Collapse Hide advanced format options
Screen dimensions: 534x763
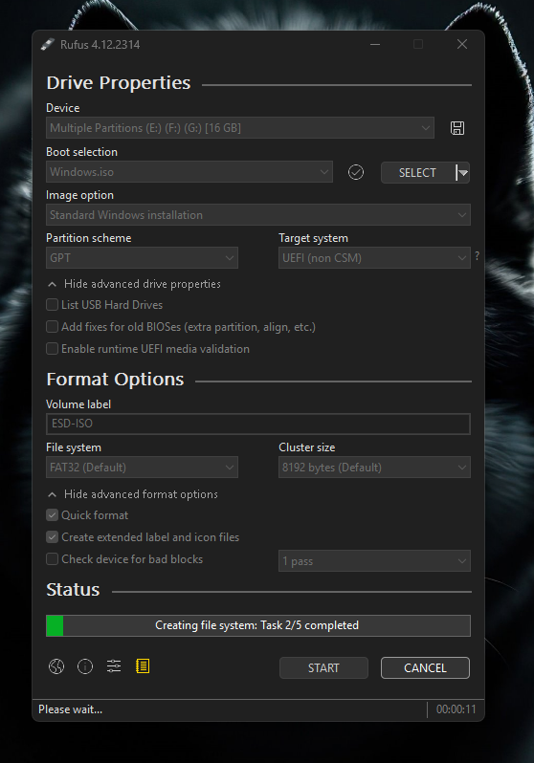(x=132, y=494)
